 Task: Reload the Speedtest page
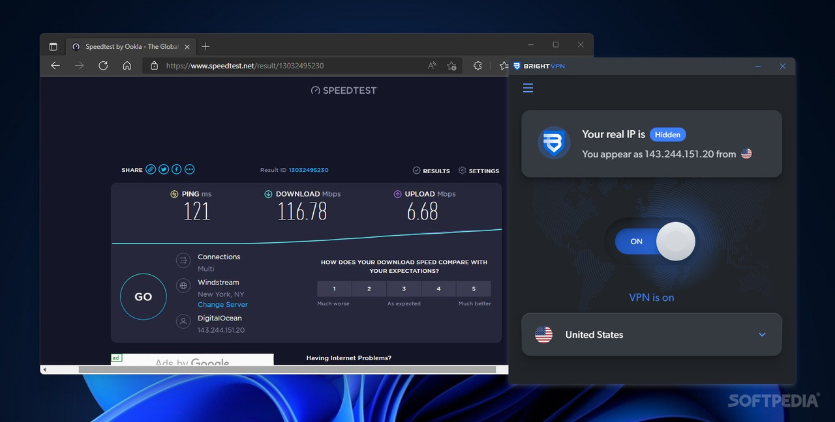[x=103, y=66]
